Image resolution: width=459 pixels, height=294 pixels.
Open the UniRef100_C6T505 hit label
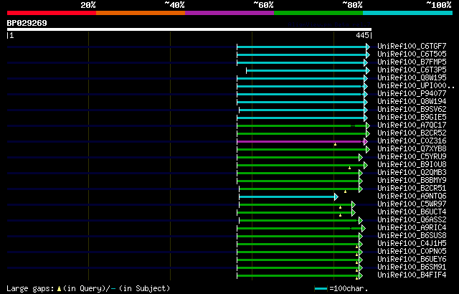412,54
